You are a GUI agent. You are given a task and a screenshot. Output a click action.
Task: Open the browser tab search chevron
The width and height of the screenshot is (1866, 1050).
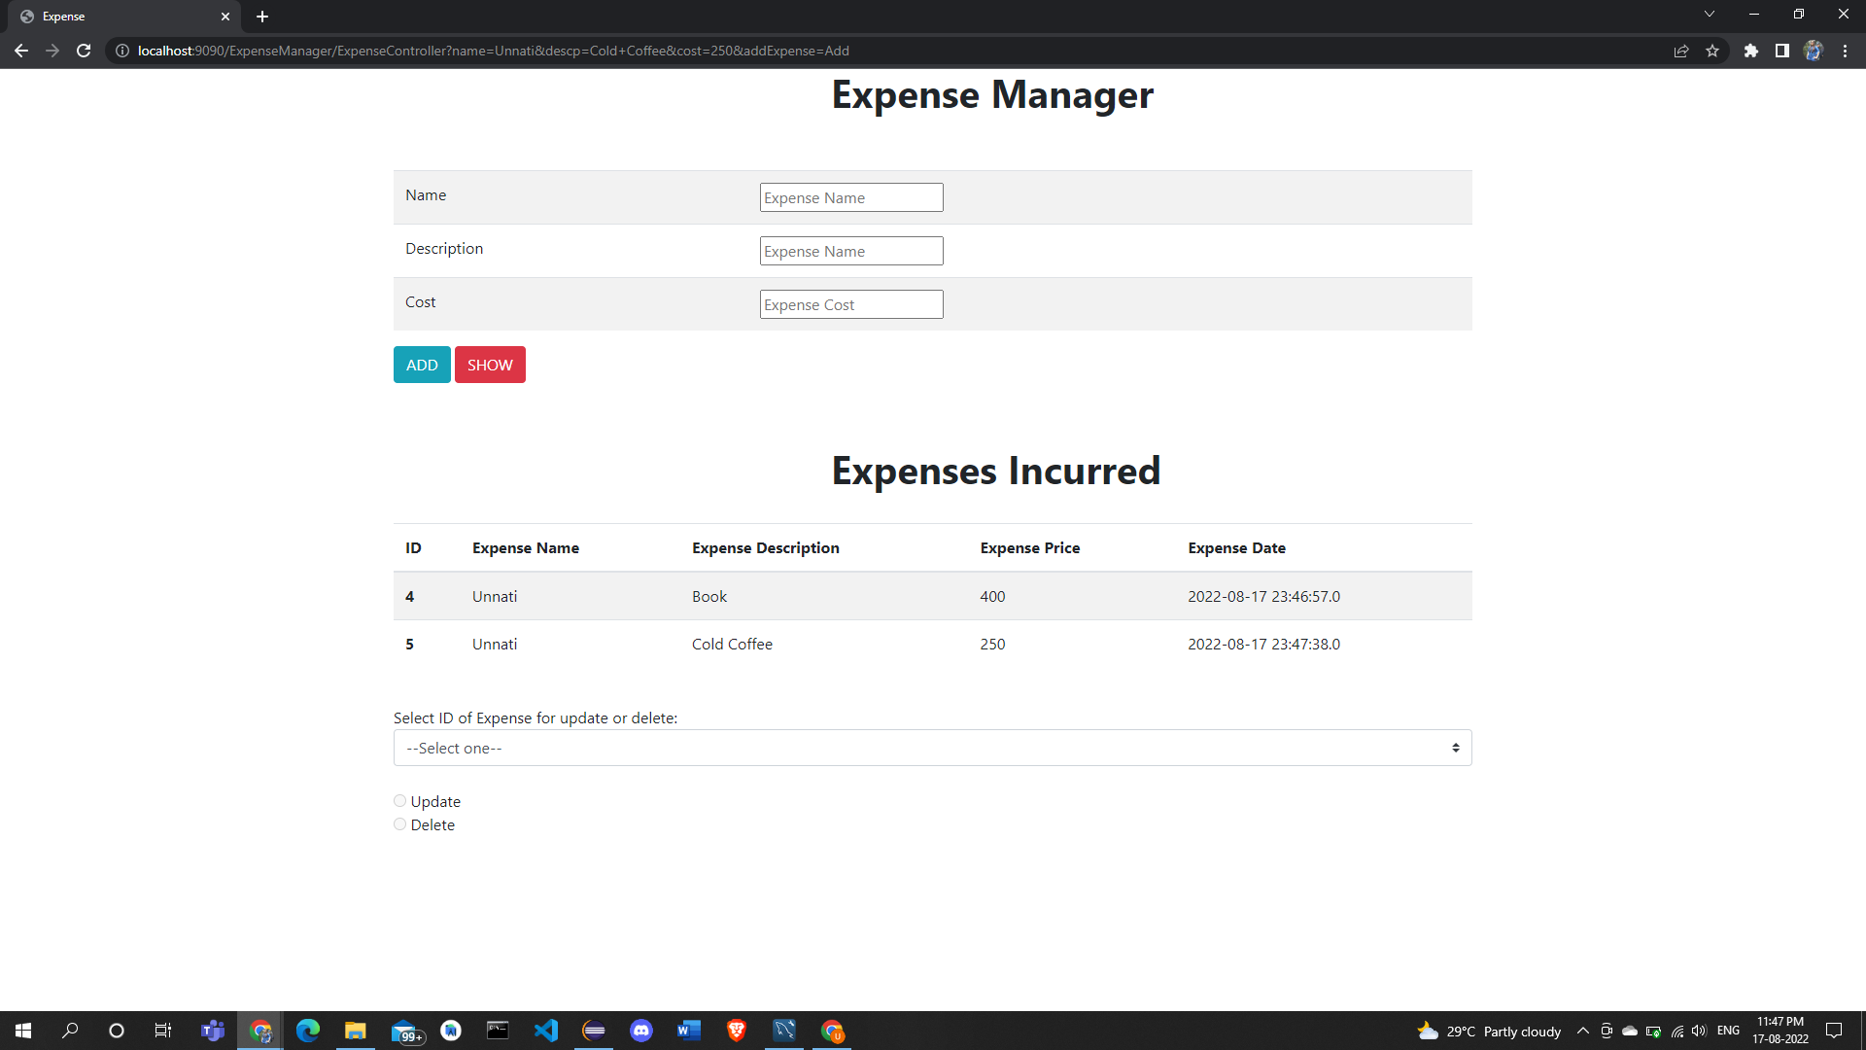coord(1709,15)
